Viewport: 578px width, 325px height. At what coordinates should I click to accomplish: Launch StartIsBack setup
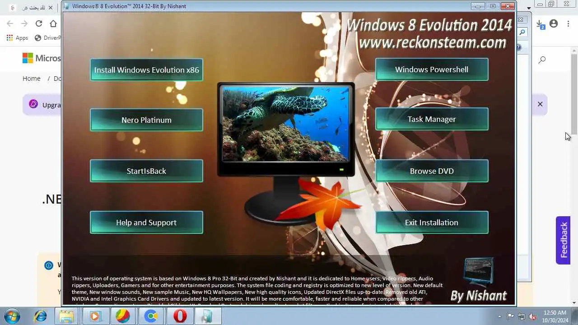click(146, 171)
